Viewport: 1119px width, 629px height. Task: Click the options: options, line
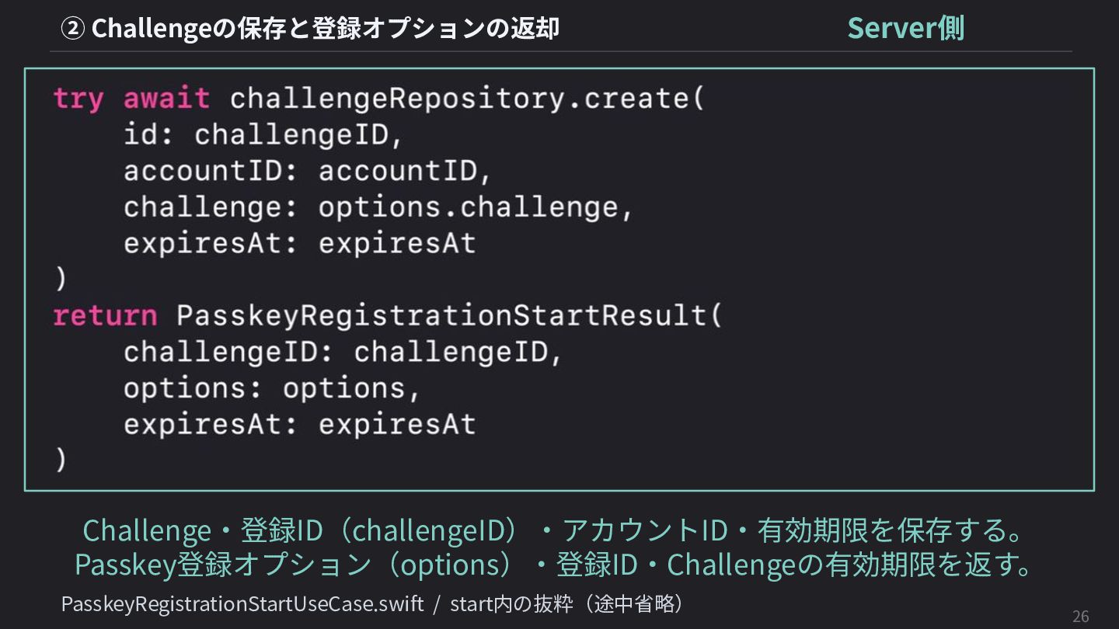tap(273, 388)
